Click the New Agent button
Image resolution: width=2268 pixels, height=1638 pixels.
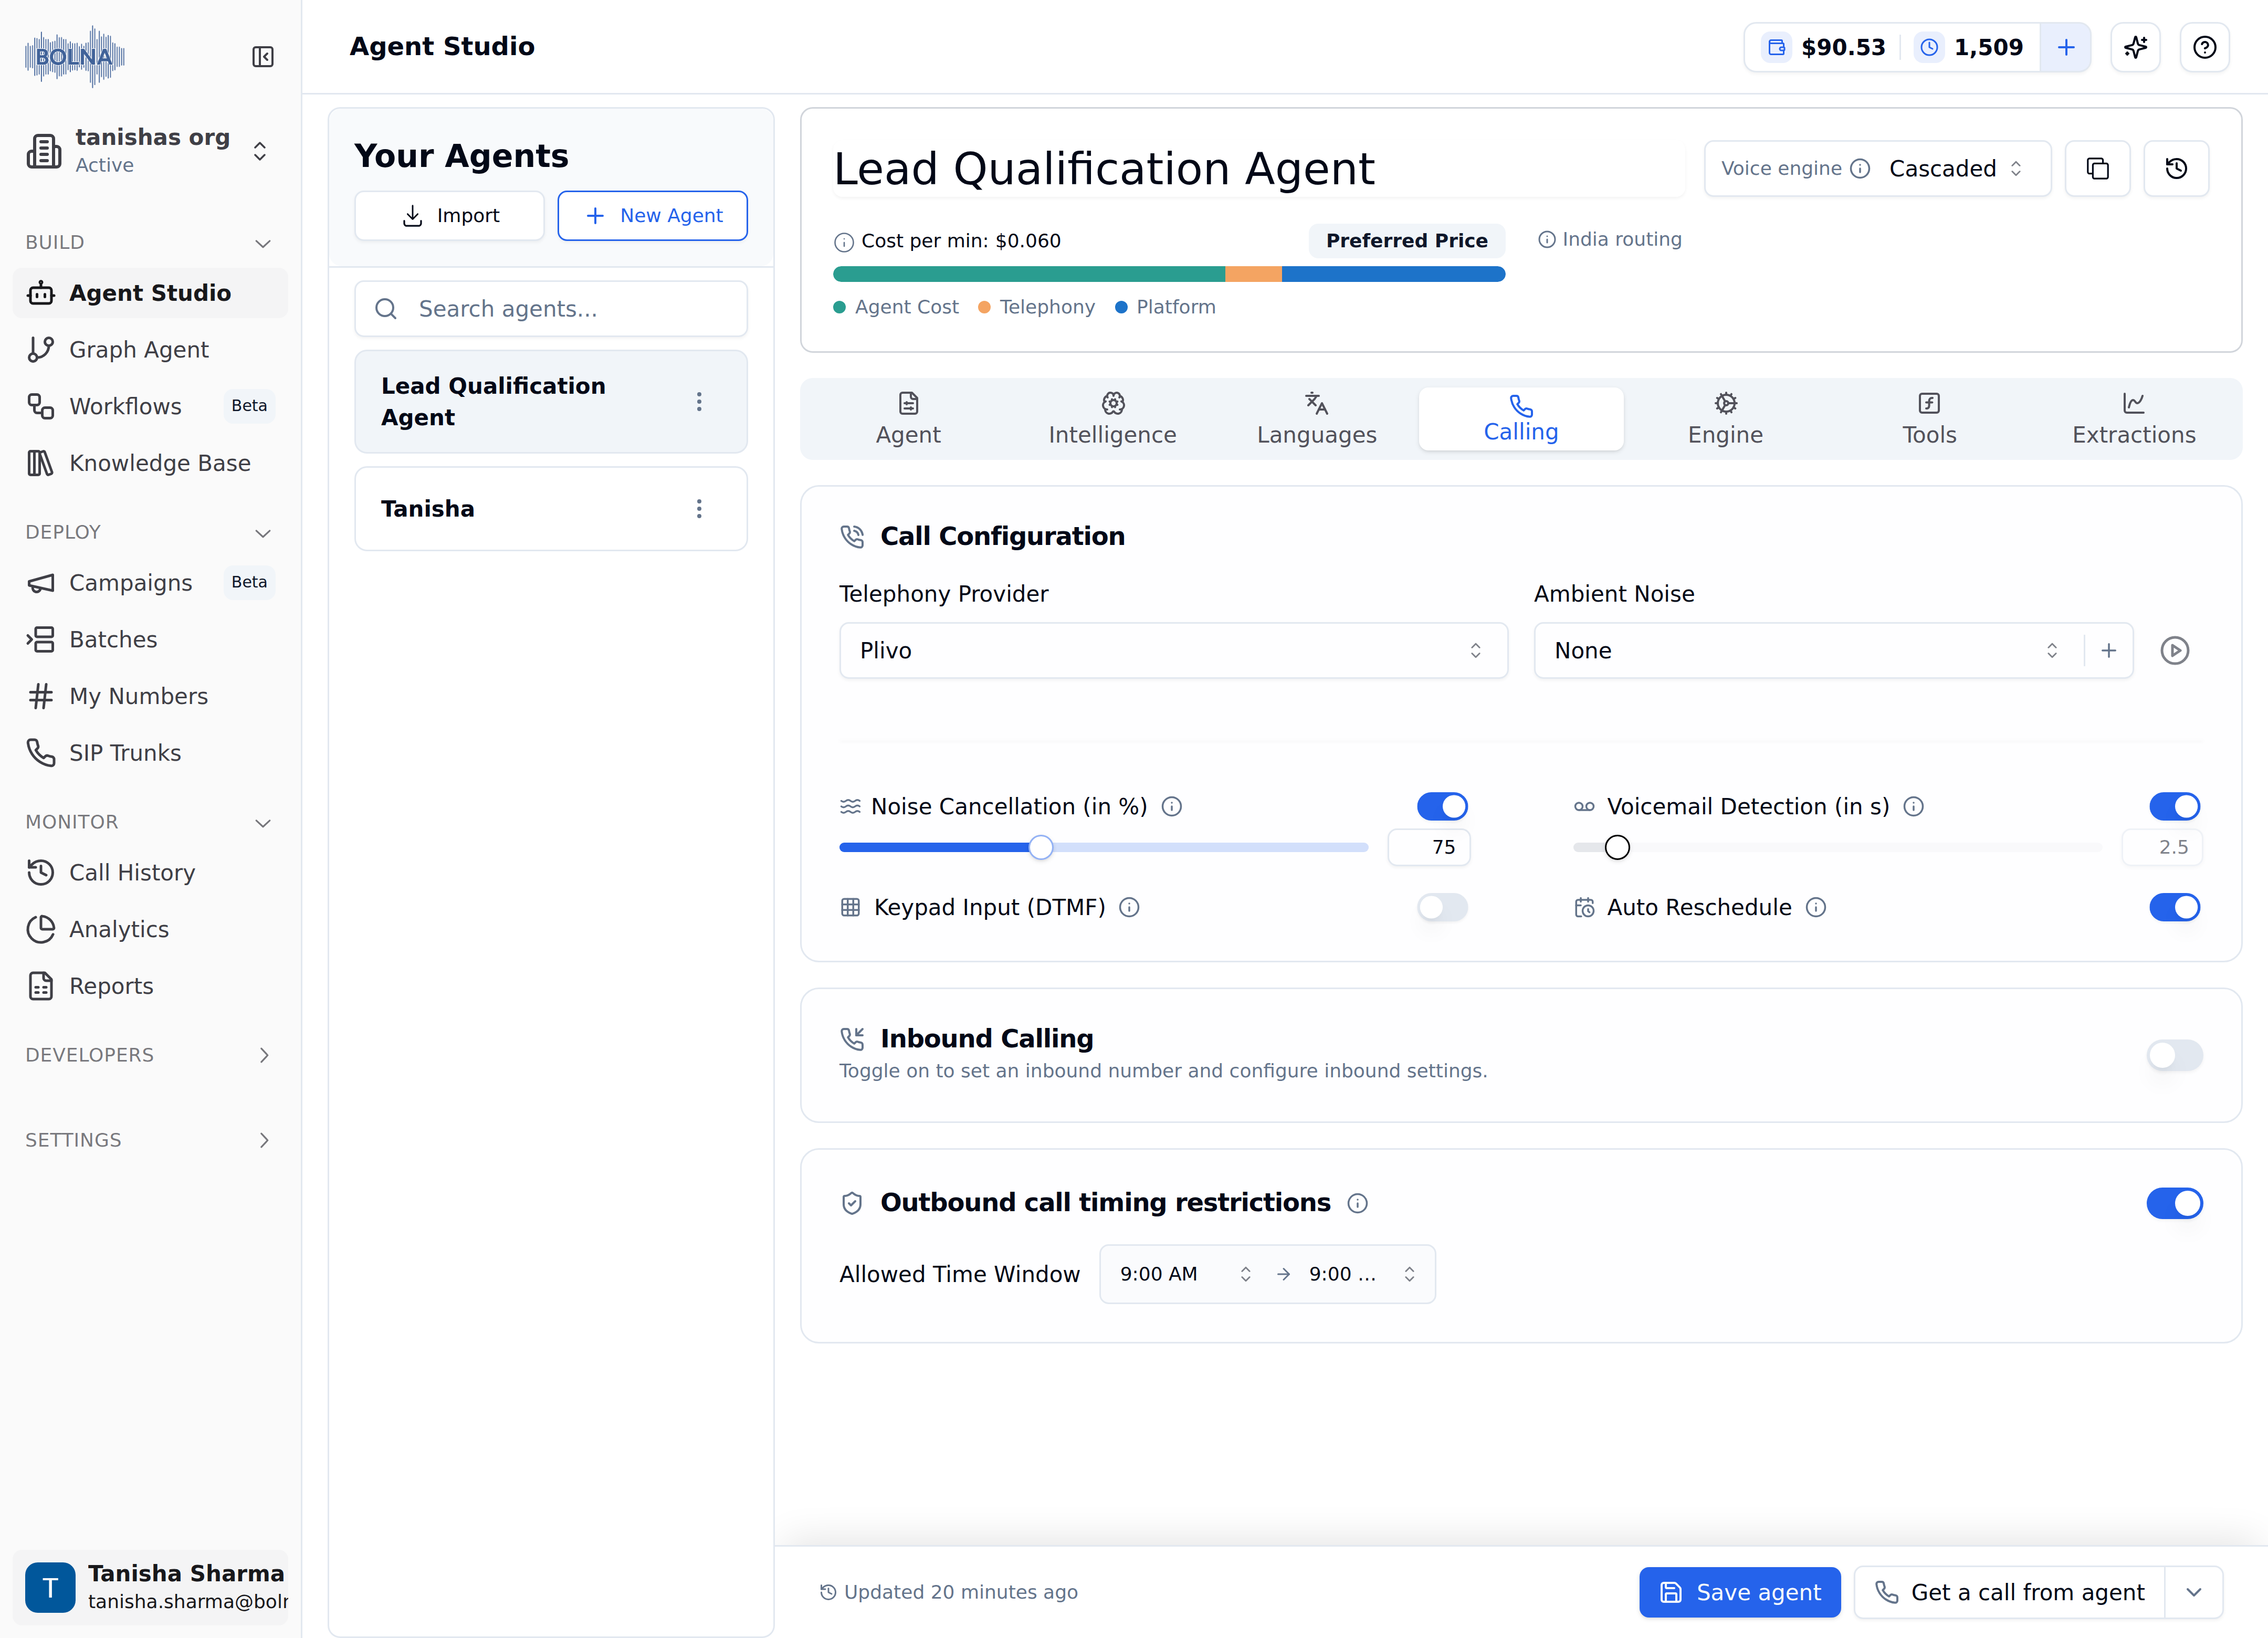coord(652,216)
